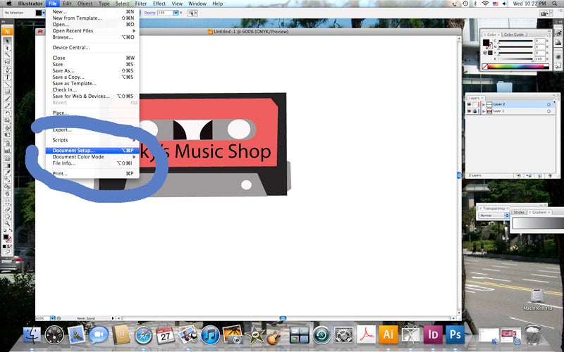Hide Layer 2 with its eye icon
Viewport: 564px width, 352px height.
[x=470, y=104]
